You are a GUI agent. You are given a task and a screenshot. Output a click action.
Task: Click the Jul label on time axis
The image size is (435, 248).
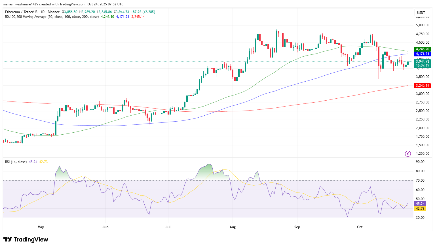coord(168,227)
